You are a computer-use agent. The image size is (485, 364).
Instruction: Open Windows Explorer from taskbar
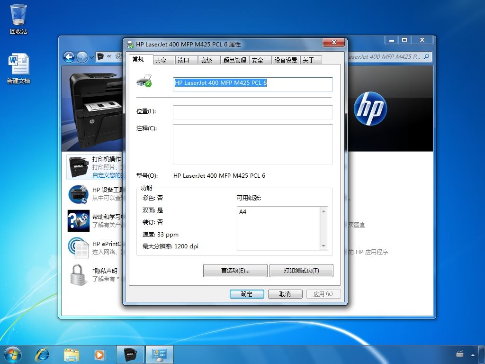click(x=72, y=355)
